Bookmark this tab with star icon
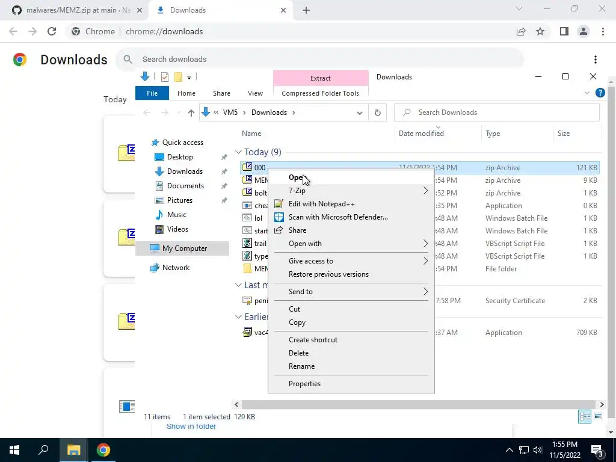The width and height of the screenshot is (616, 462). coord(540,31)
